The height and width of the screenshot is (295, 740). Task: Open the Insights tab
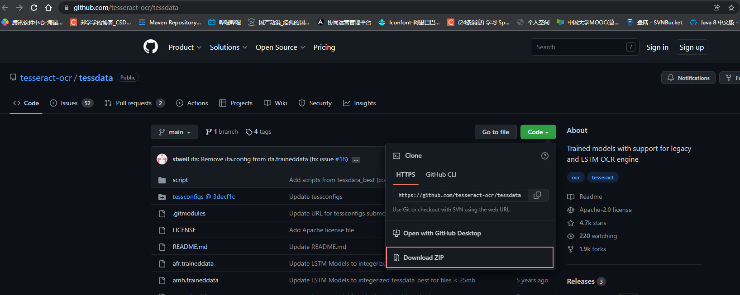point(359,103)
